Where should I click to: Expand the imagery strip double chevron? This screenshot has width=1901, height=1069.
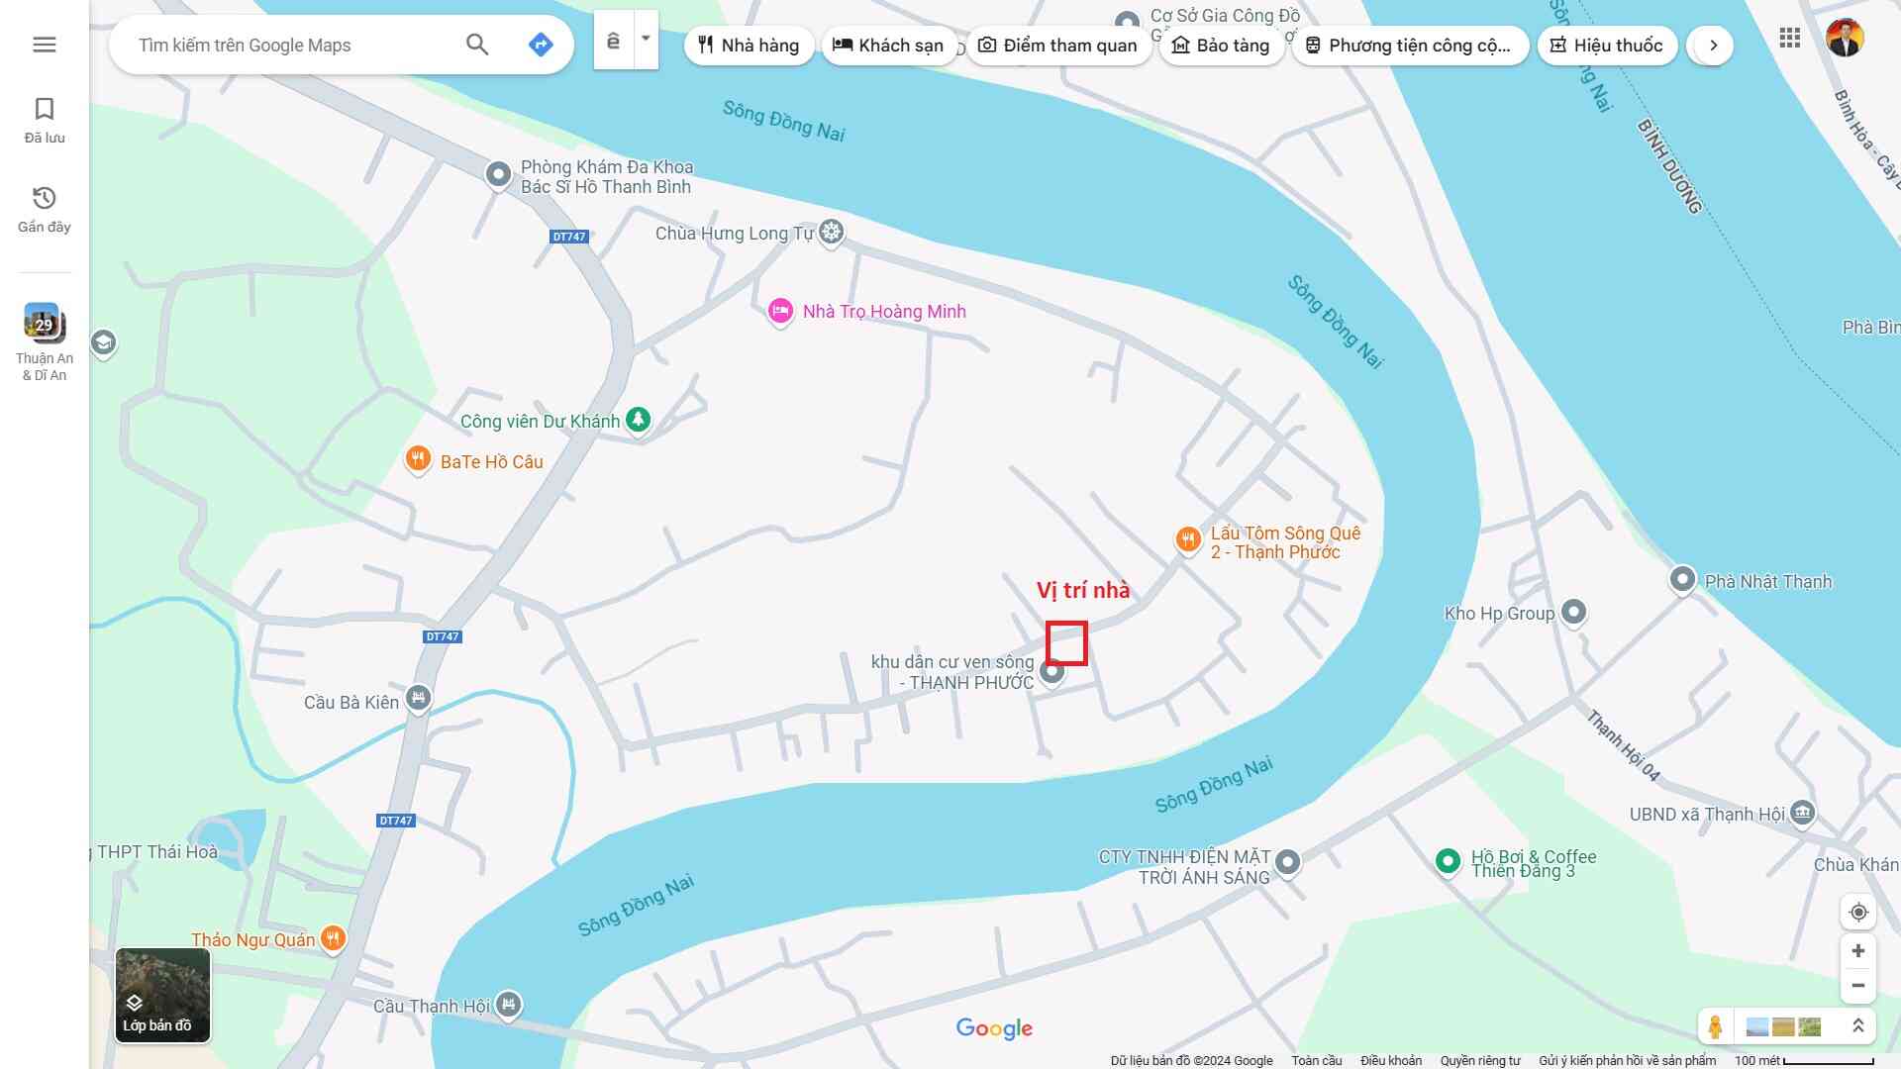pyautogui.click(x=1858, y=1026)
